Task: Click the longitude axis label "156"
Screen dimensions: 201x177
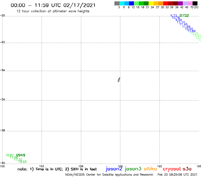Action: click(81, 166)
